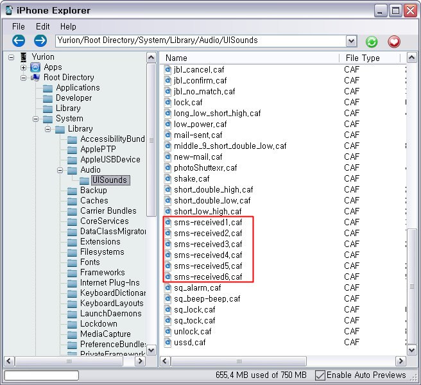The height and width of the screenshot is (385, 421).
Task: Click the UISounds folder icon
Action: tap(84, 180)
